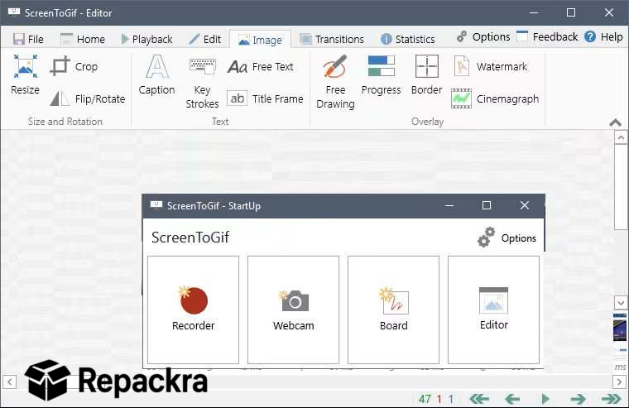Open the Resize tool
The image size is (629, 408).
pos(25,75)
